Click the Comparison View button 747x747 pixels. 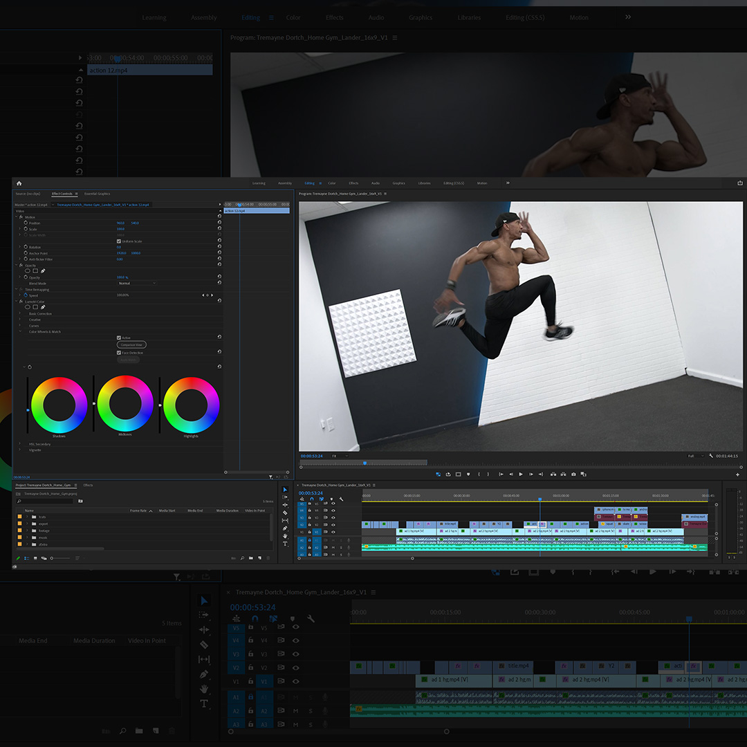(131, 344)
